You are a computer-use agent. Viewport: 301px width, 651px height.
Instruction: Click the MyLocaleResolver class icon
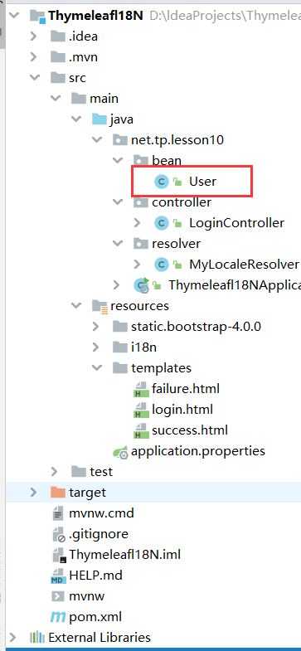click(x=162, y=265)
